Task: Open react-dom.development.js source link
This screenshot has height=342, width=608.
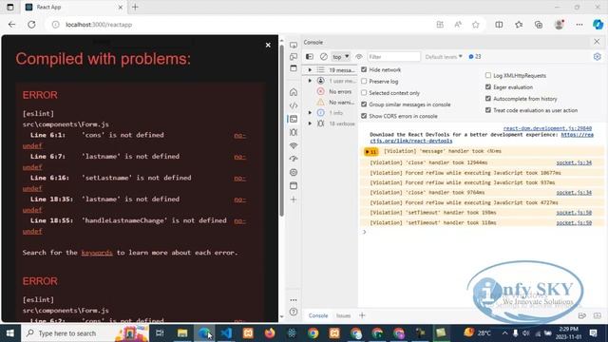Action: [547, 128]
